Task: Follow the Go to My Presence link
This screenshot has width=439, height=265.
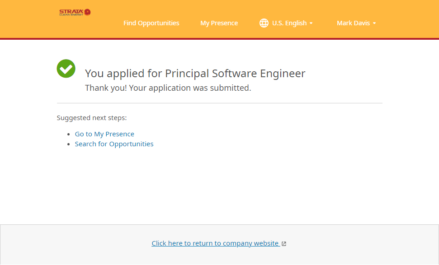Action: [104, 134]
